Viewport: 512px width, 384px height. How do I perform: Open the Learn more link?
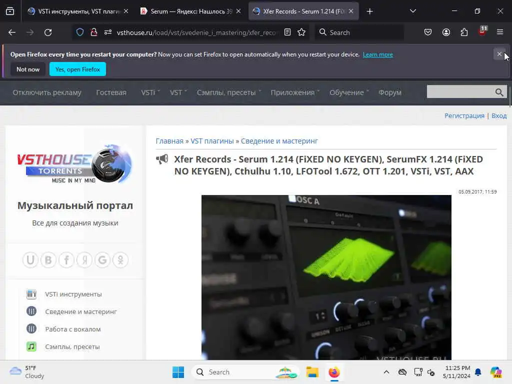[x=378, y=54]
